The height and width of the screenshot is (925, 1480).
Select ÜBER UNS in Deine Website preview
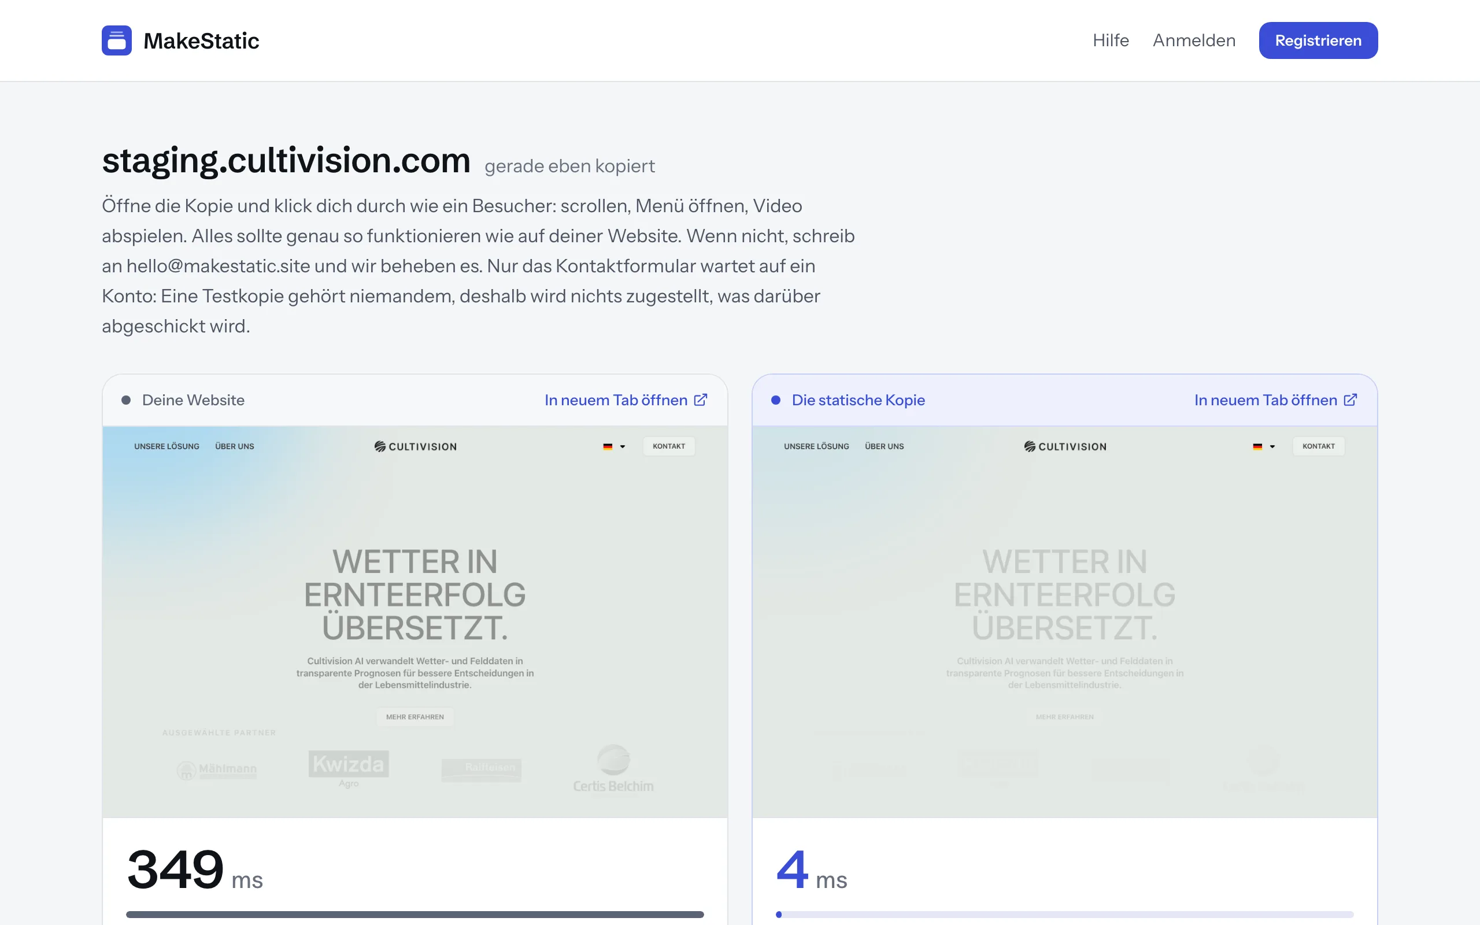pos(234,446)
